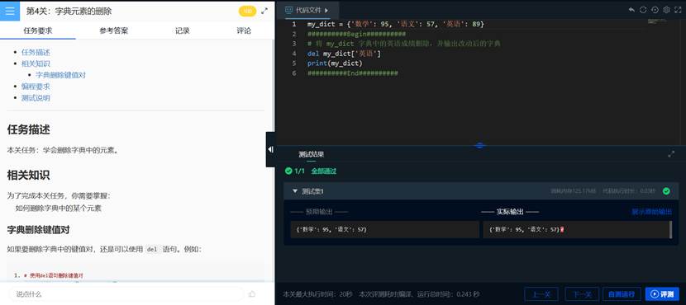Jump to 任务描述 link
This screenshot has height=305, width=686.
(x=36, y=53)
